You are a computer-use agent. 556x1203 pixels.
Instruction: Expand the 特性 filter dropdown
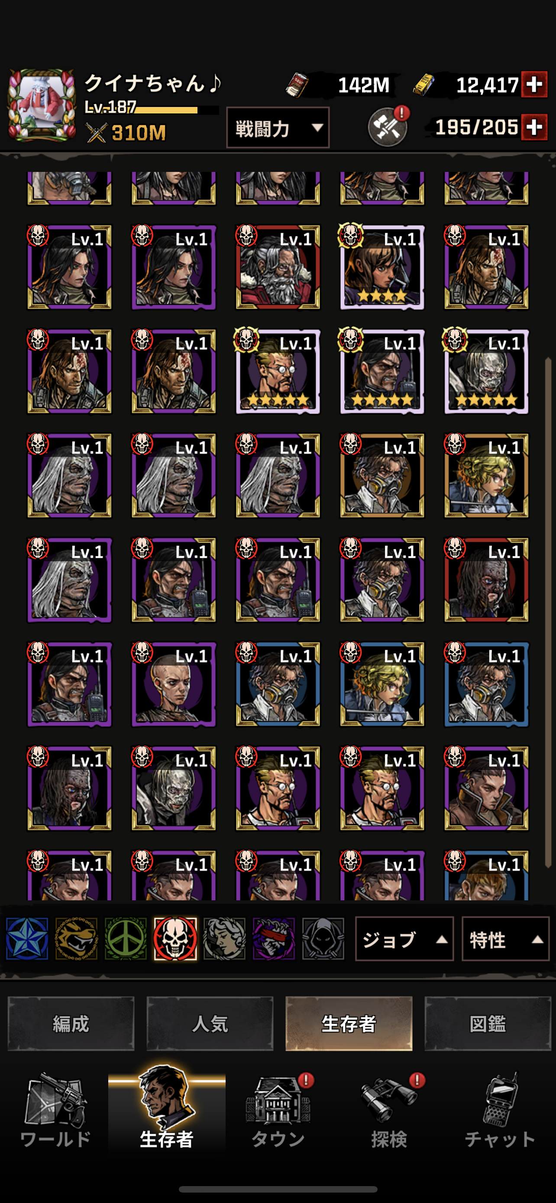click(505, 939)
